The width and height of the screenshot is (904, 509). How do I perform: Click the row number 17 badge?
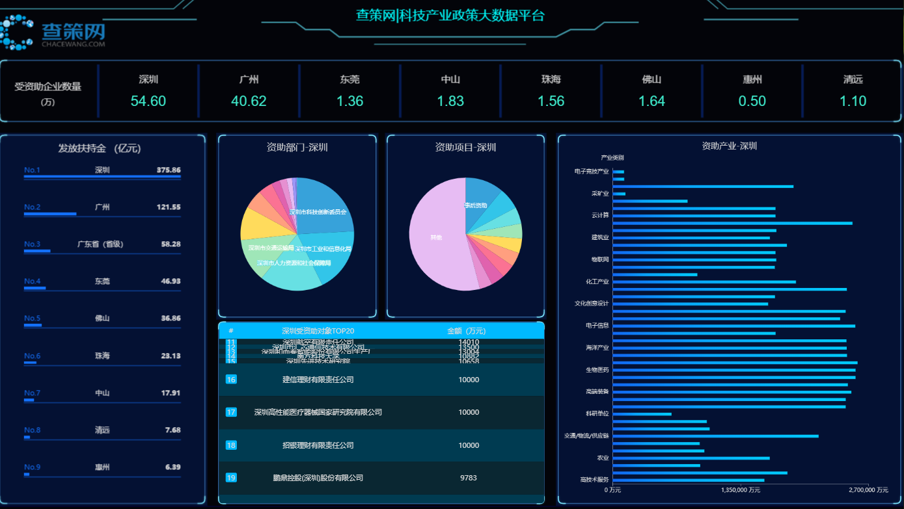pyautogui.click(x=231, y=412)
